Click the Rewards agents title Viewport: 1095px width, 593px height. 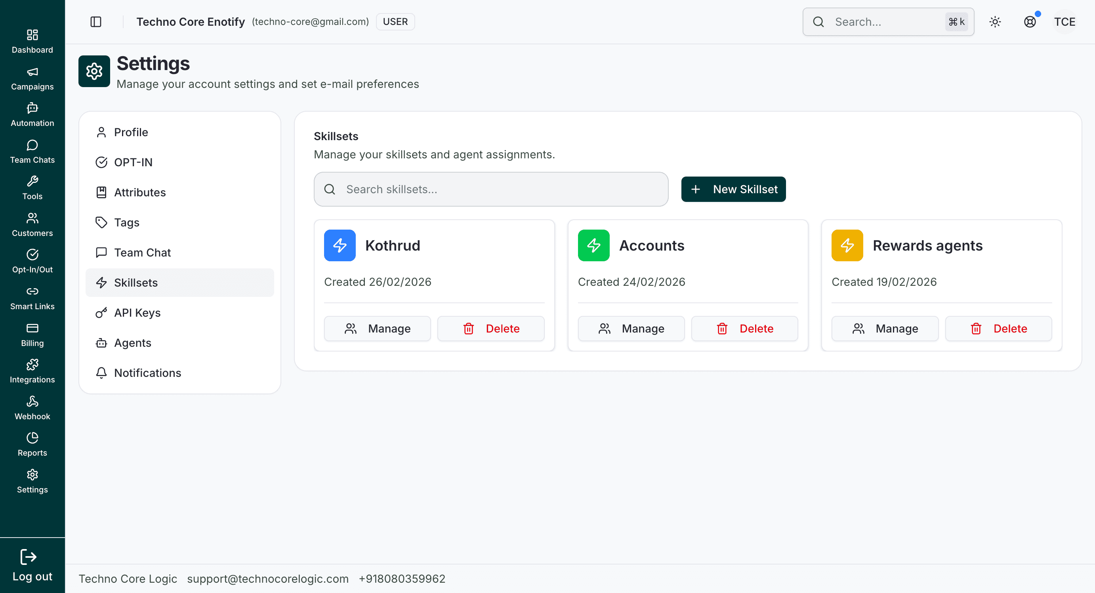[x=927, y=245]
